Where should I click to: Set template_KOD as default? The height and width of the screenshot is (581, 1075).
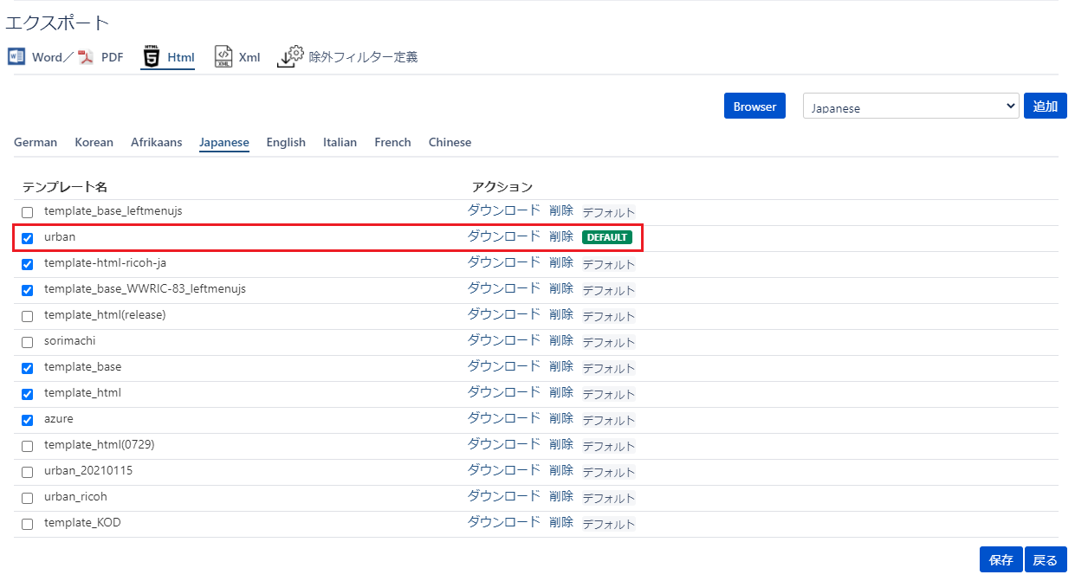click(x=608, y=524)
